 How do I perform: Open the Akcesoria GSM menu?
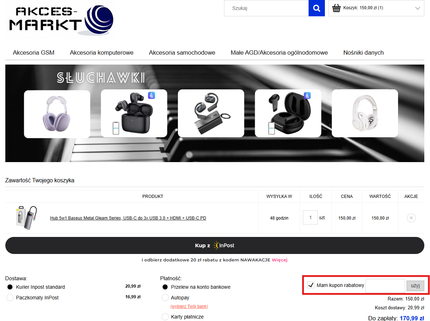pos(34,52)
